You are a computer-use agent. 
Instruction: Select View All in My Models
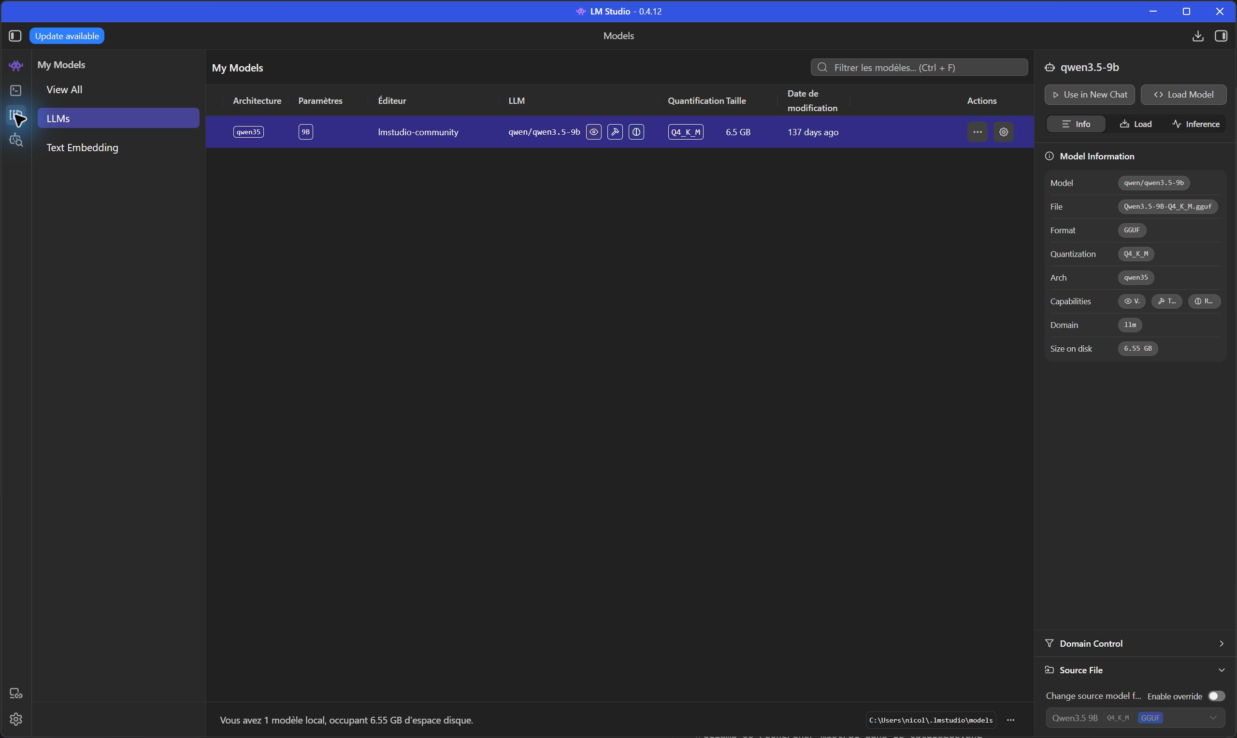(x=118, y=89)
